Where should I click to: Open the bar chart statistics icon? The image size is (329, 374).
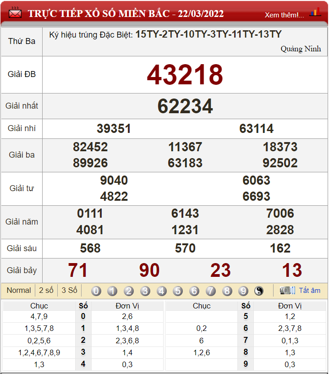(315, 12)
